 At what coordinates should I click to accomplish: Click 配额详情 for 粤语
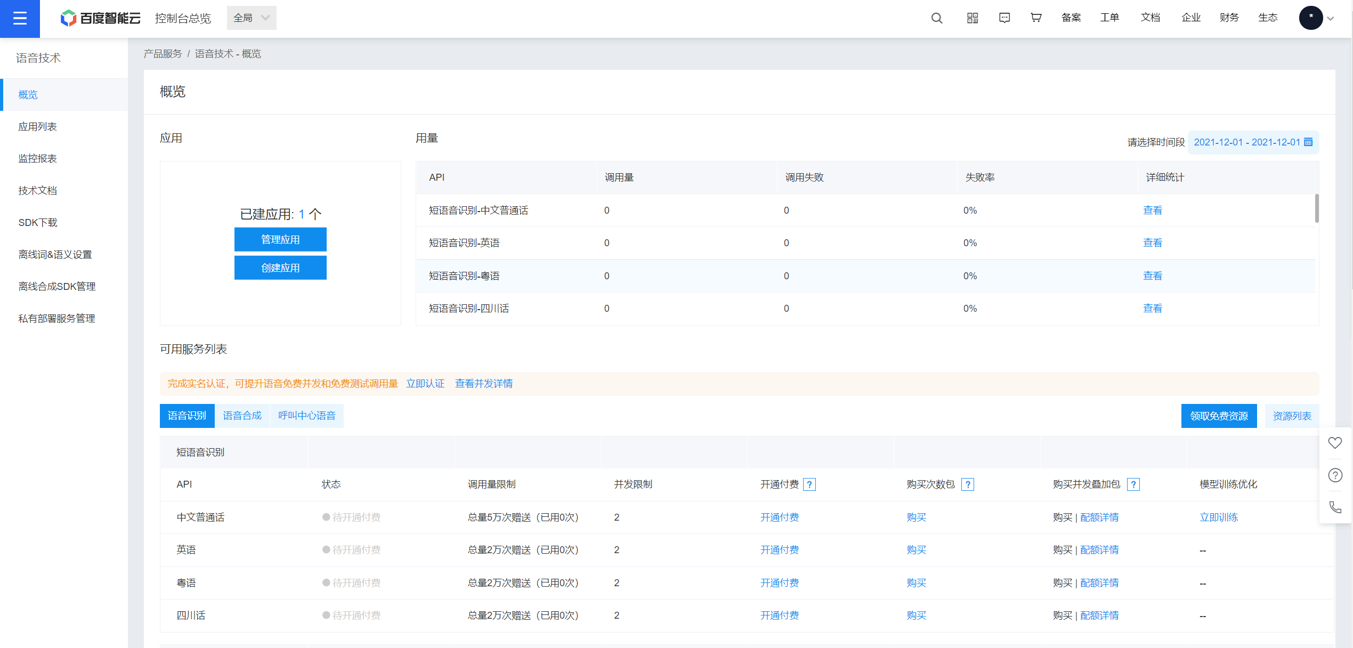1099,583
